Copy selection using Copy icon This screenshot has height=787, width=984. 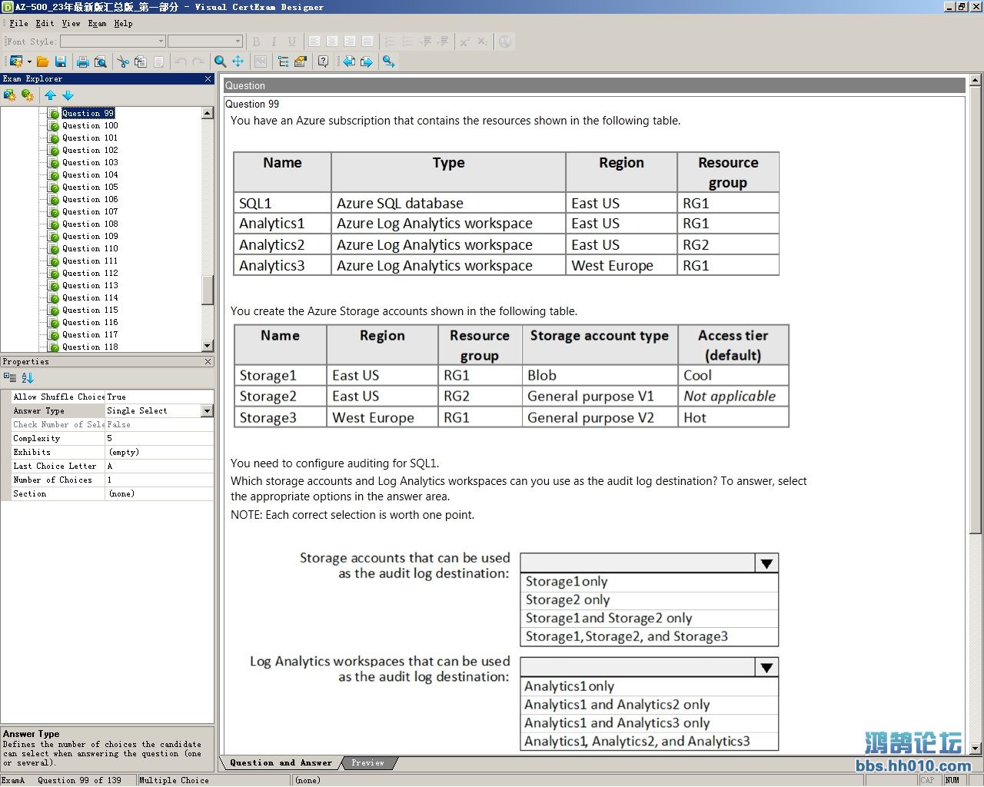coord(141,61)
